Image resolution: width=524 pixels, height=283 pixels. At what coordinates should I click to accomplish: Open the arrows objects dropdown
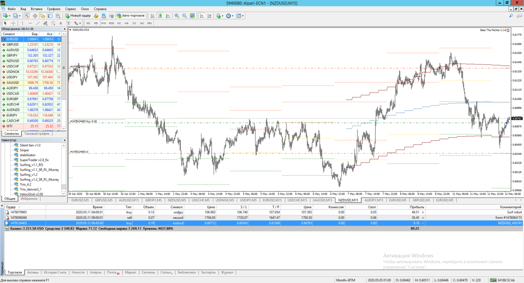click(x=80, y=23)
